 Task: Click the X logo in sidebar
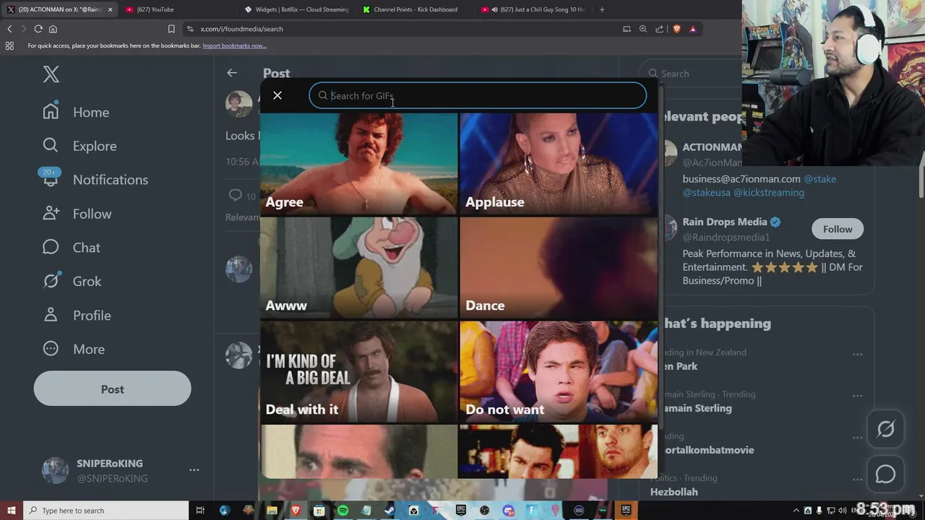[51, 74]
